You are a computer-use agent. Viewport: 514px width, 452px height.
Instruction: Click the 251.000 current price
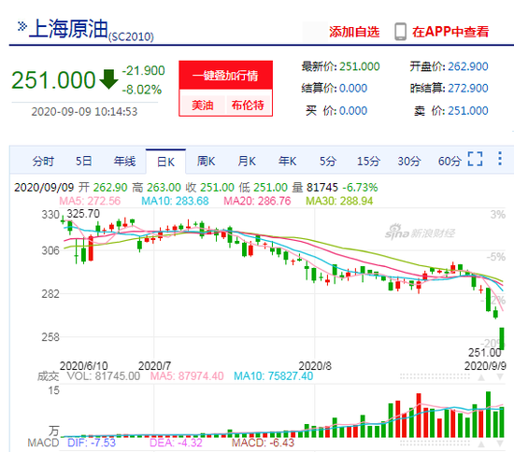click(x=53, y=80)
